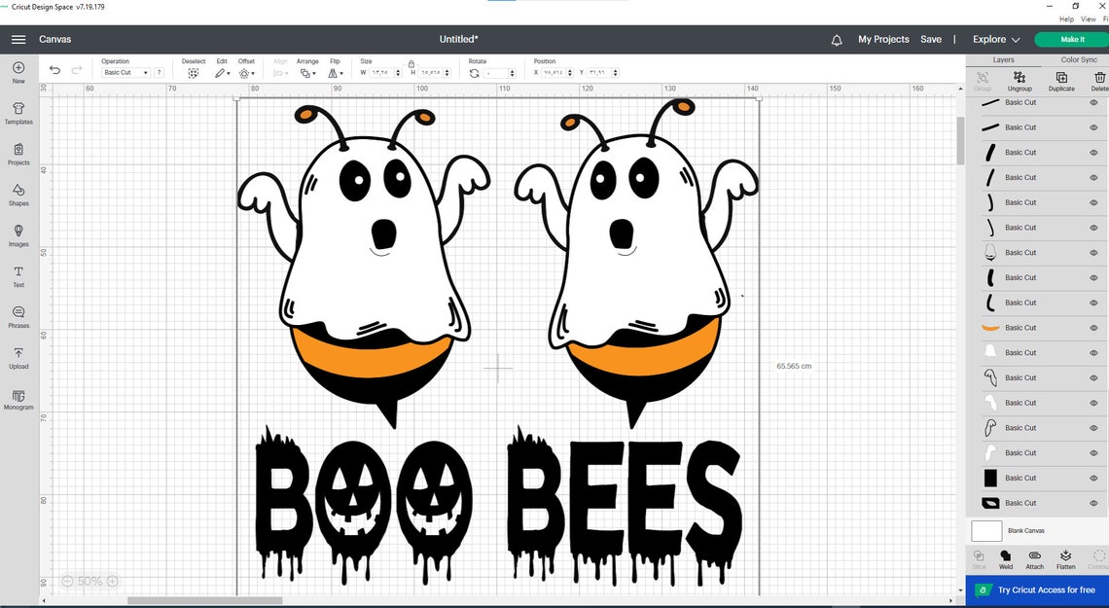Viewport: 1109px width, 608px height.
Task: Open the Explore dropdown menu
Action: point(993,40)
